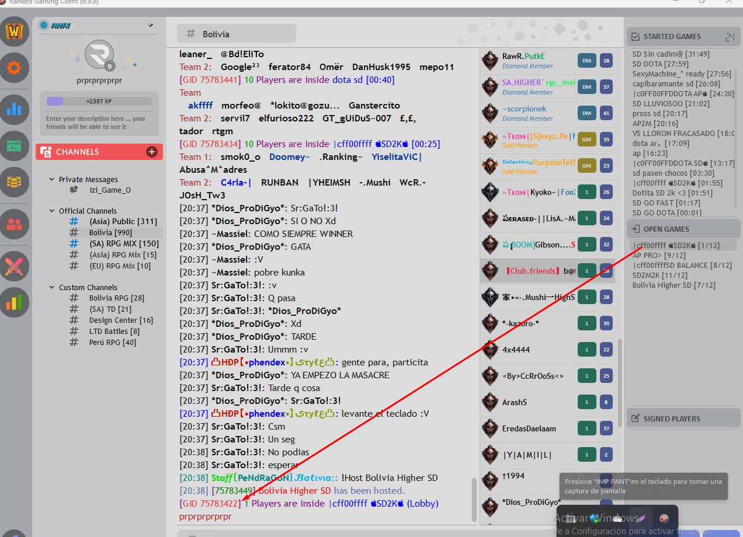
Task: Collapse the Custom Channels group
Action: coord(52,288)
